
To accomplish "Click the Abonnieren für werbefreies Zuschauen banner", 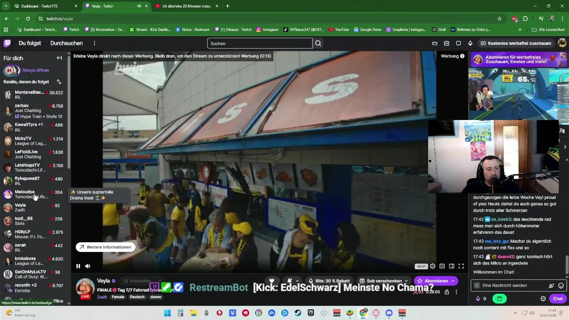I will click(518, 60).
